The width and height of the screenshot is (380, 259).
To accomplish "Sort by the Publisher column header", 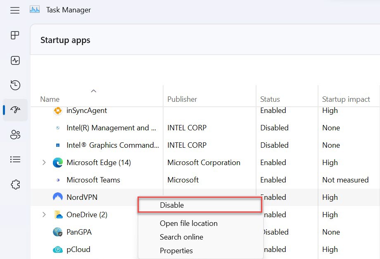I will tap(182, 99).
